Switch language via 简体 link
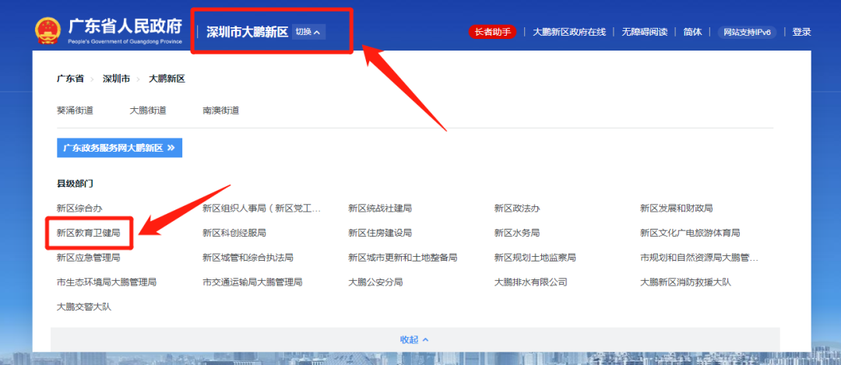 tap(692, 32)
